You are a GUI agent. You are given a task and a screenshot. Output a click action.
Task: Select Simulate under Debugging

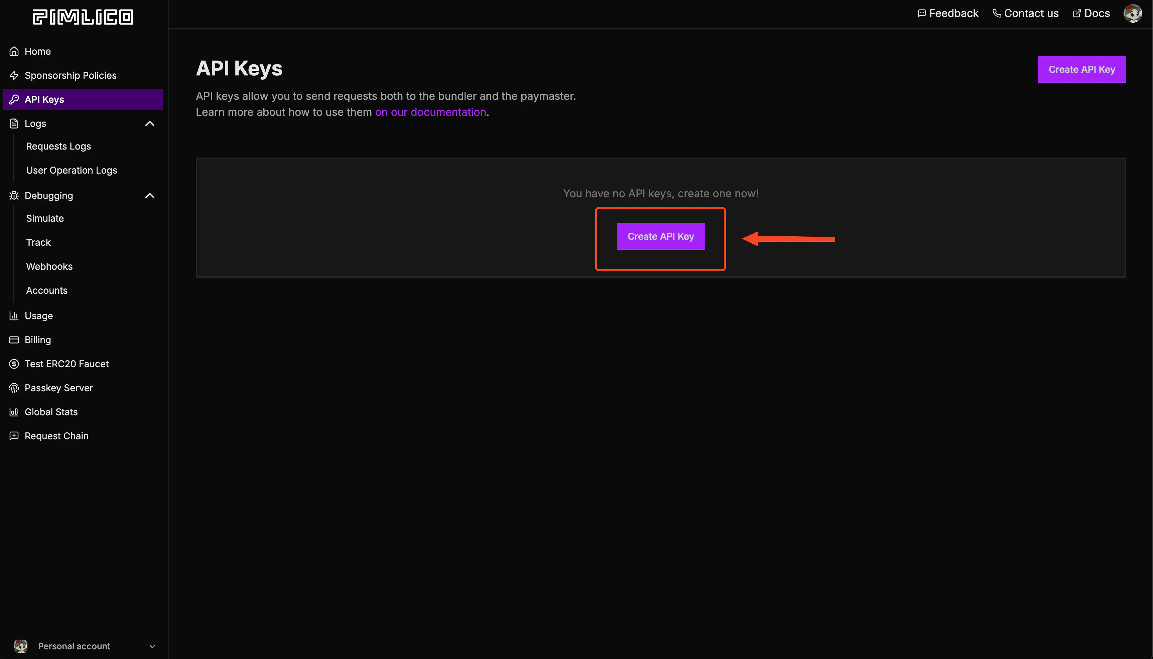pyautogui.click(x=45, y=218)
